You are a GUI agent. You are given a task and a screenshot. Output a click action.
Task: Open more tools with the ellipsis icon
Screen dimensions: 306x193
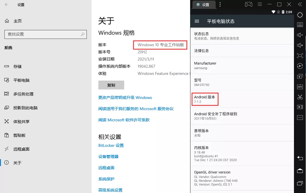[300, 117]
